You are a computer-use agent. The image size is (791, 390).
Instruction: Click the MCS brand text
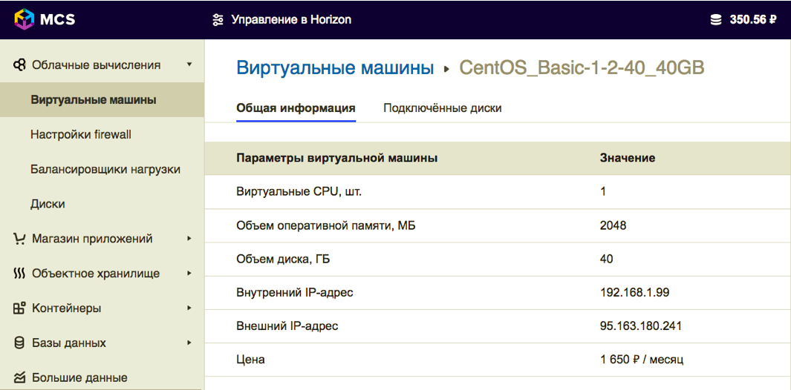click(57, 20)
